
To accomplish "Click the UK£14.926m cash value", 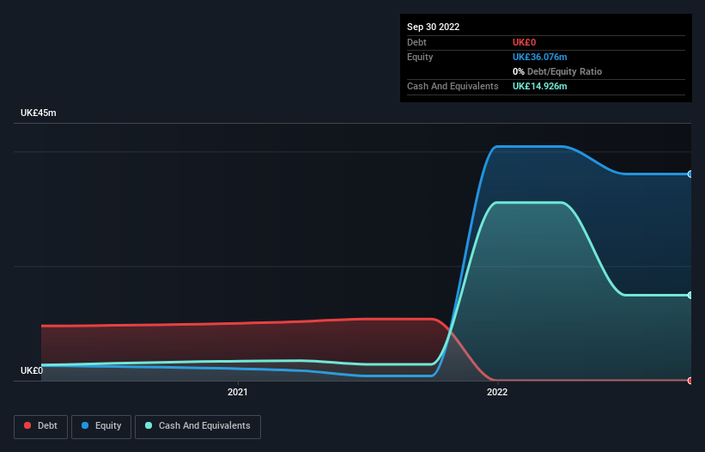I will (x=539, y=86).
